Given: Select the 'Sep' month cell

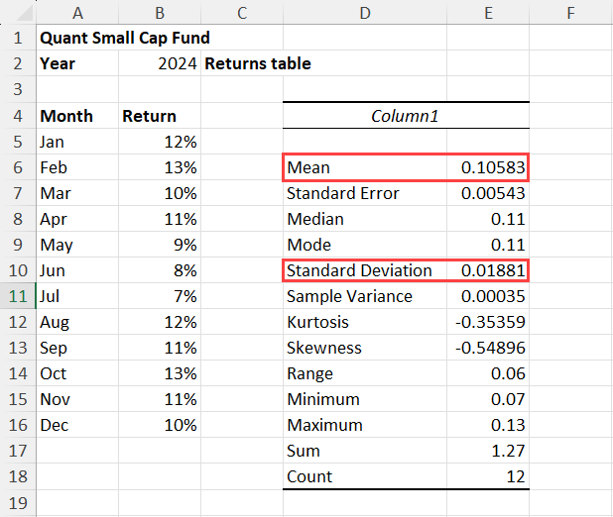Looking at the screenshot, I should [77, 348].
